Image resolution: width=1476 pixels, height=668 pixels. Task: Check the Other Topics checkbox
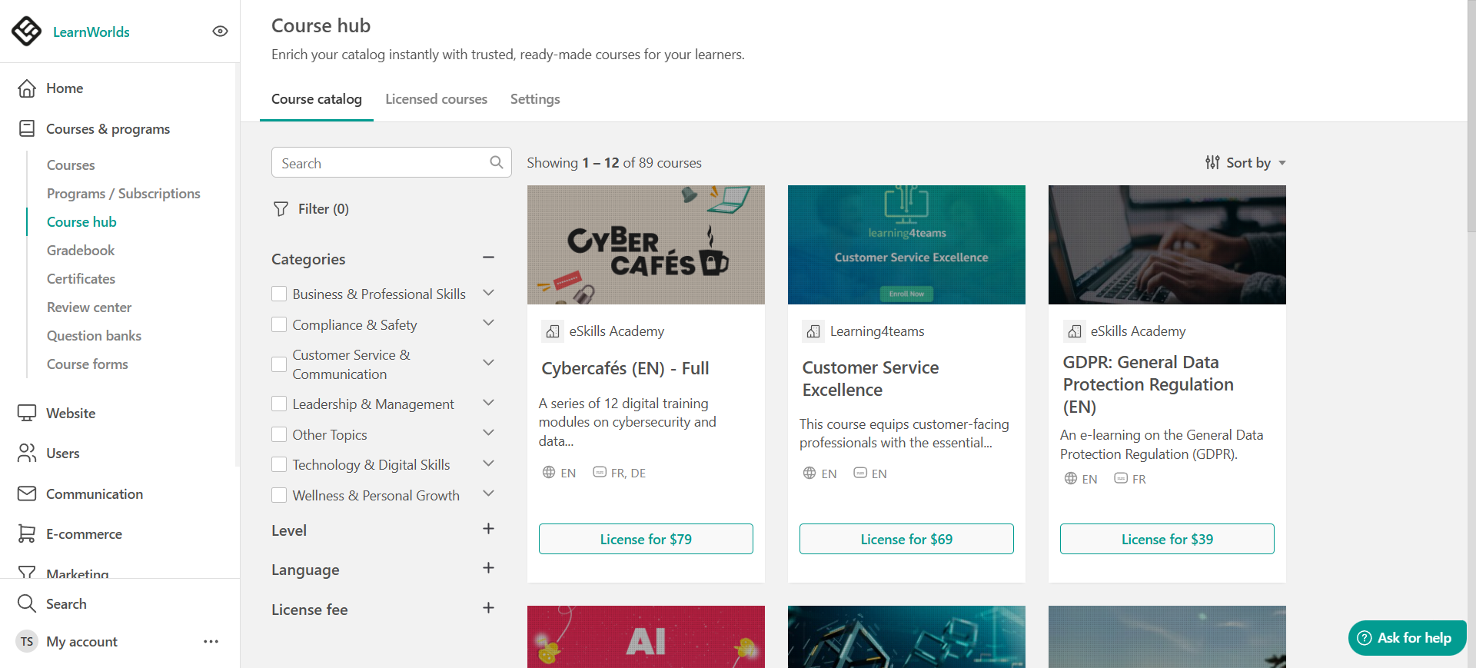[279, 434]
